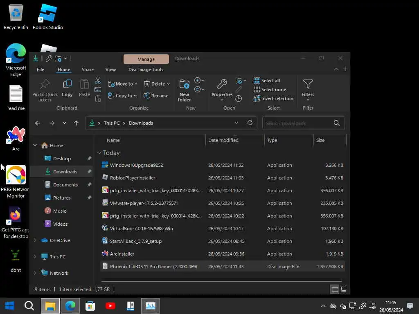Viewport: 419px width, 314px height.
Task: Open the Move to dropdown
Action: click(123, 84)
